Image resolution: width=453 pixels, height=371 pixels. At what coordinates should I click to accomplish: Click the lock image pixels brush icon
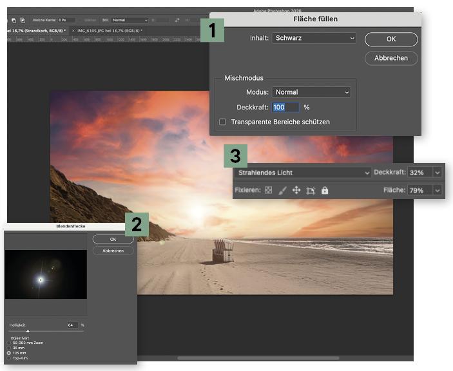tap(282, 191)
